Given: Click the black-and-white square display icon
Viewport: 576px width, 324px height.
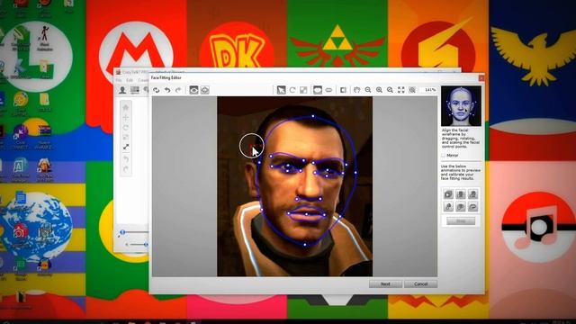Looking at the screenshot, I should pyautogui.click(x=343, y=90).
